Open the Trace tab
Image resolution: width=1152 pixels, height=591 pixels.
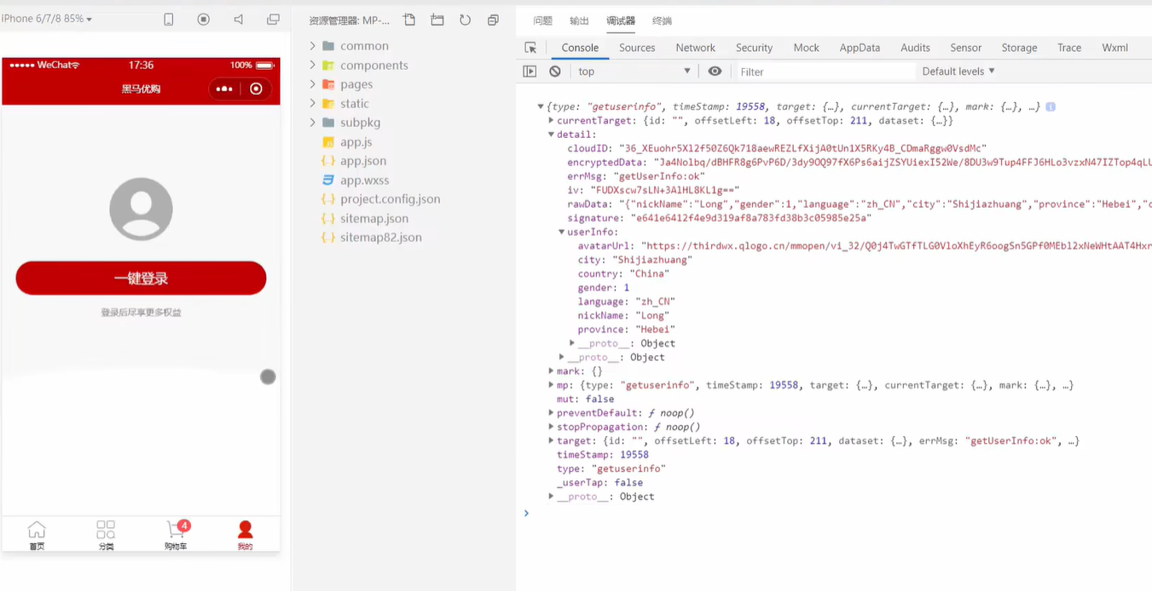point(1069,48)
